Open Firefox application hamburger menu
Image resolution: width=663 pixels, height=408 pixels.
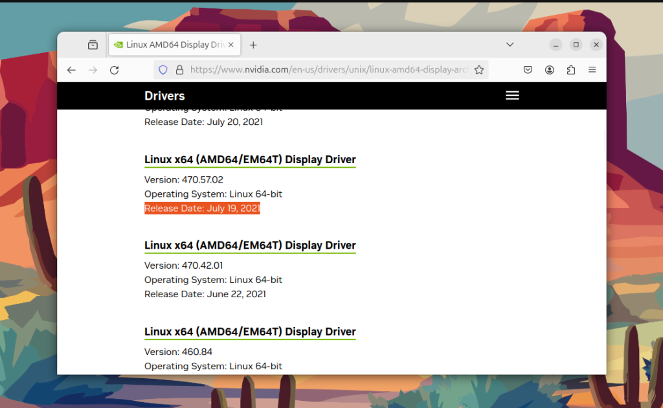(x=592, y=70)
